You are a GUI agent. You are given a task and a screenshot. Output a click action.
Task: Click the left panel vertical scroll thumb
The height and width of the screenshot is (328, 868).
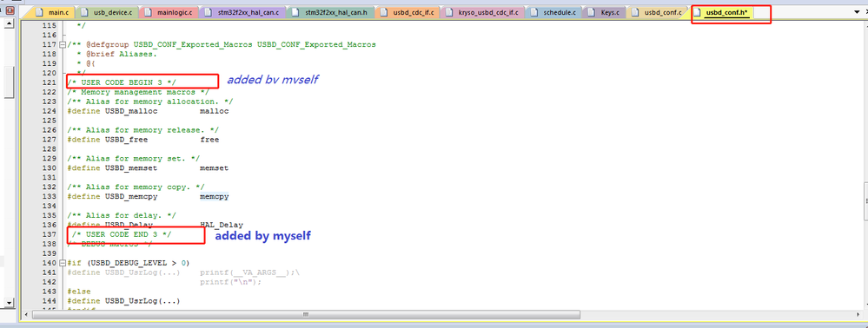click(9, 82)
